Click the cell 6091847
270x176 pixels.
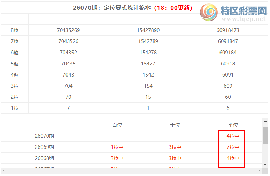coord(228,41)
